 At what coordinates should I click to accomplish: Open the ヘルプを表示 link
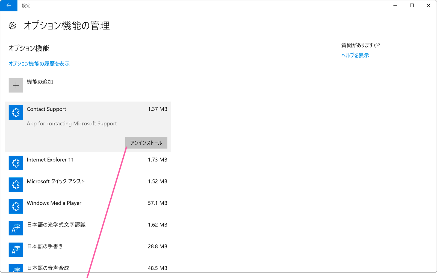pos(355,55)
